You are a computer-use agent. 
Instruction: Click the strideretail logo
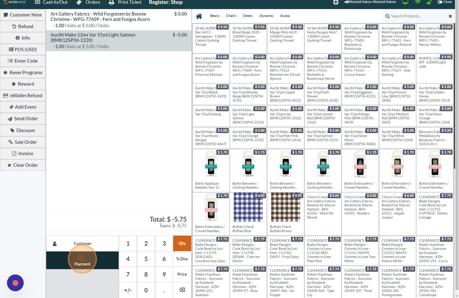[15, 2]
